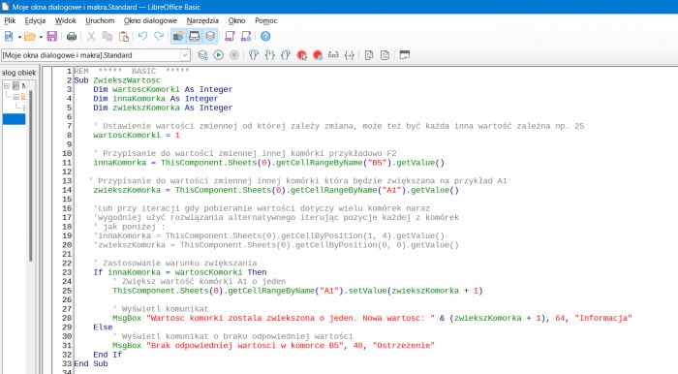This screenshot has width=678, height=374.
Task: Click the setValue(zwiekszKomorka + 1) line
Action: click(297, 291)
